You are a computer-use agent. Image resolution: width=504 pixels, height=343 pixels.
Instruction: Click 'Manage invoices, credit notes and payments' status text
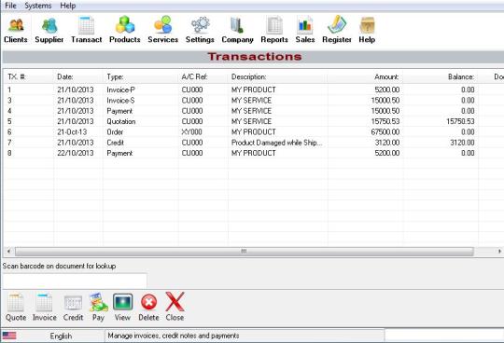point(174,336)
